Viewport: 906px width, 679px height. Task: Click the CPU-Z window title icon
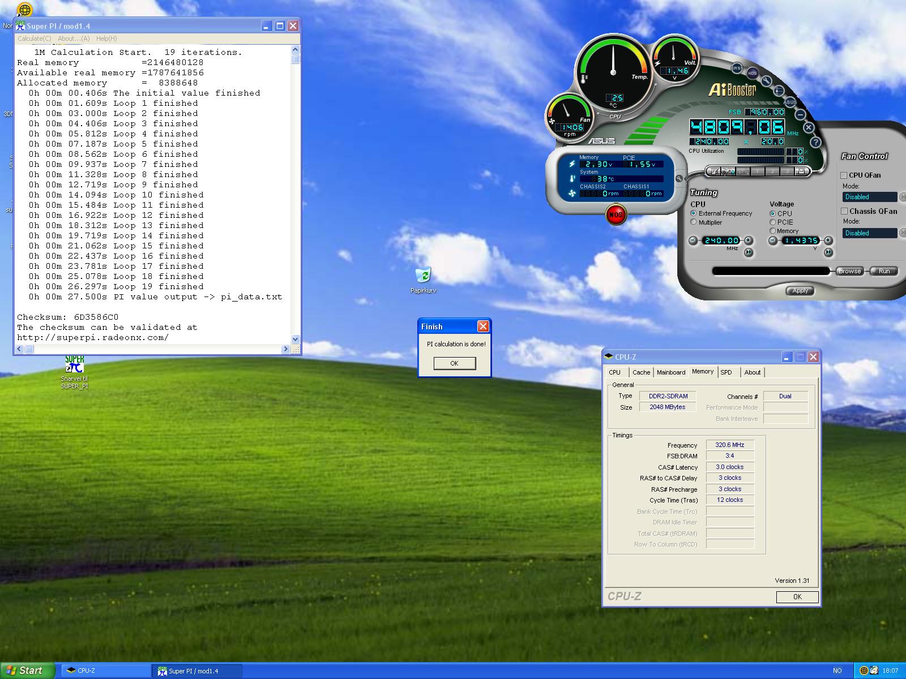609,356
